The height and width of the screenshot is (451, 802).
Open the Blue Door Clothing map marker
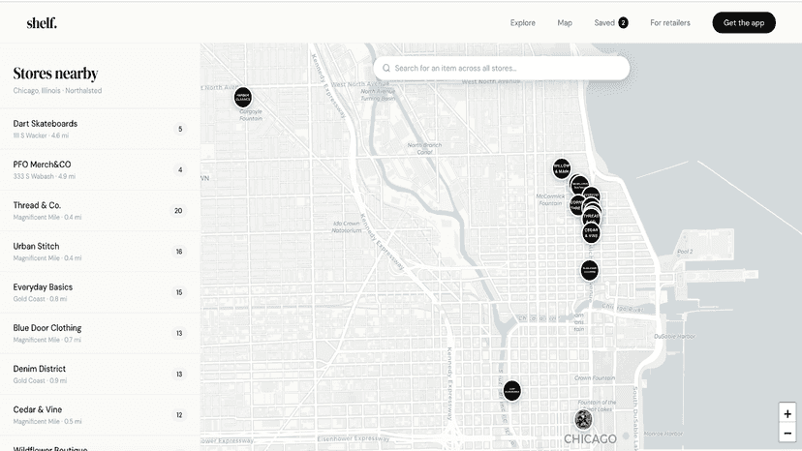click(x=589, y=270)
